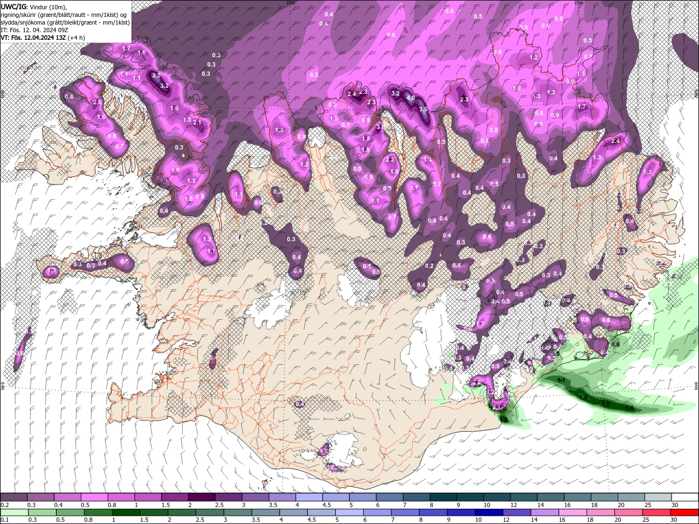
Task: Click the deep blue 10–12 rain legend swatch
Action: point(488,513)
